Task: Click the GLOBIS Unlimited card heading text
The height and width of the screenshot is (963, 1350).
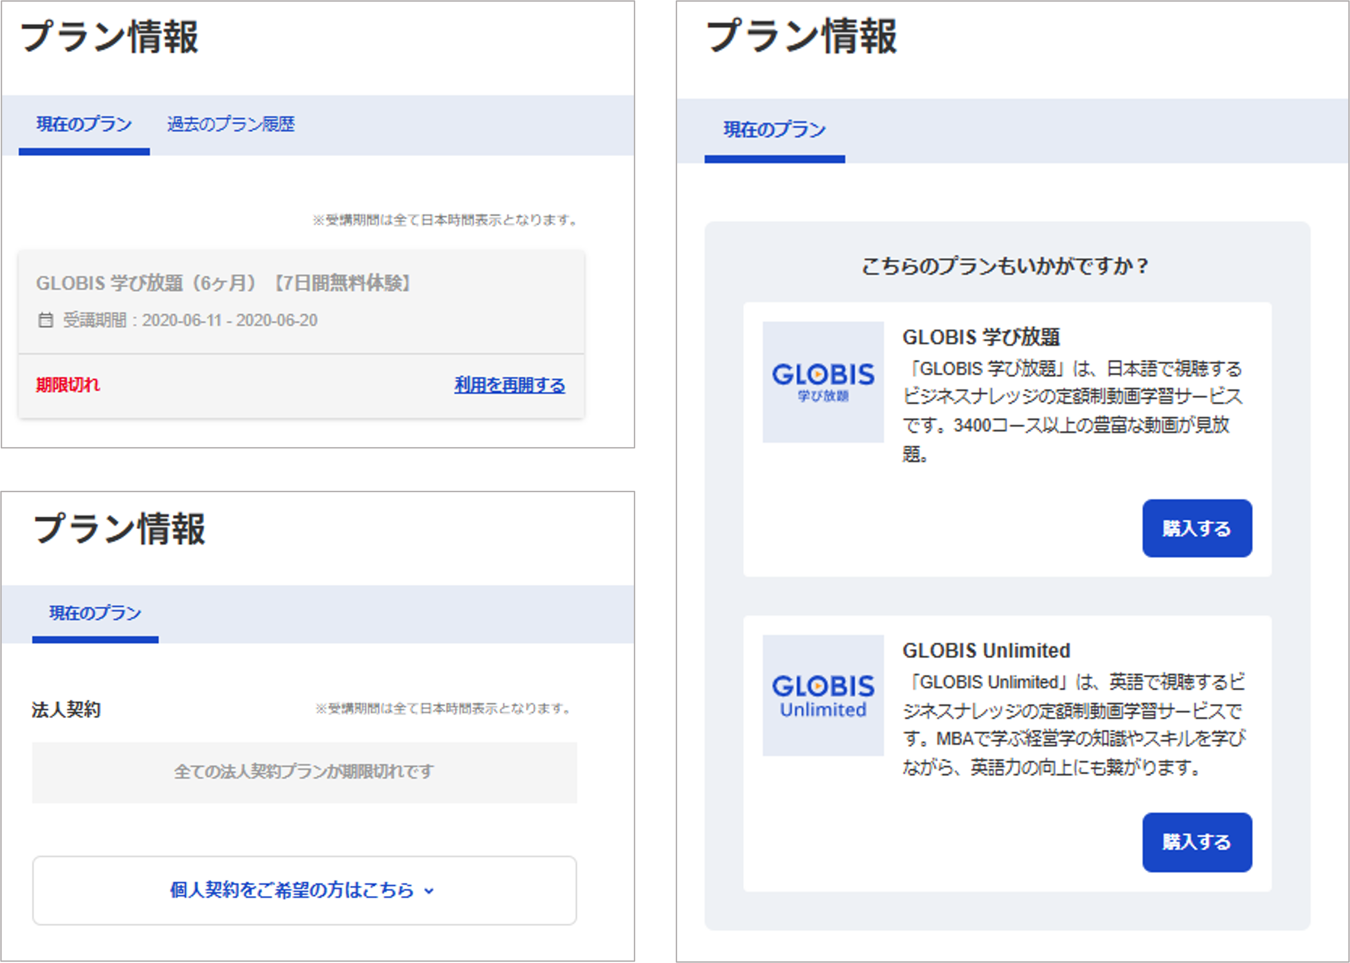Action: point(986,651)
